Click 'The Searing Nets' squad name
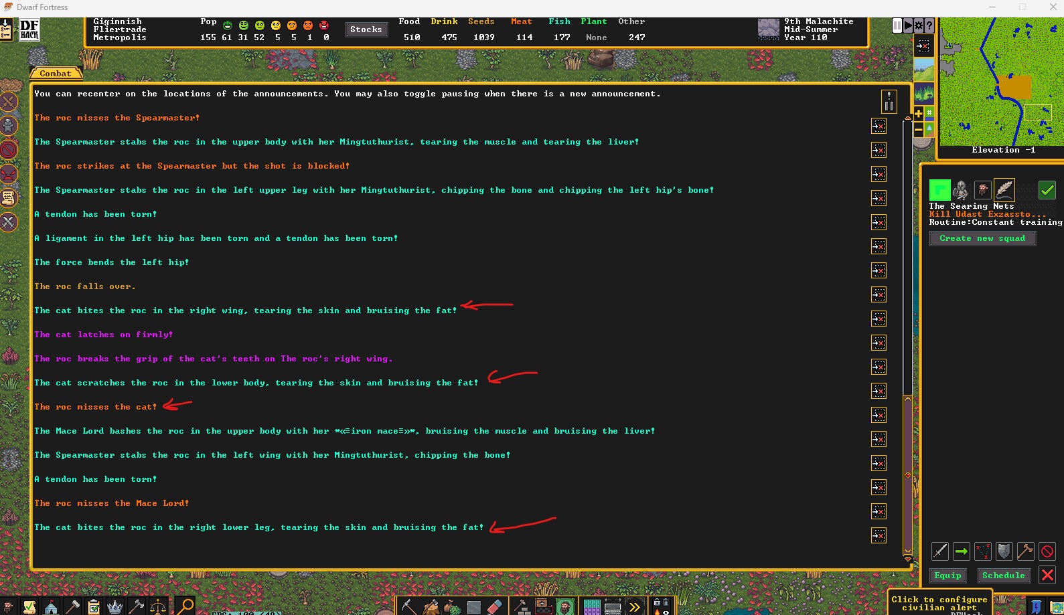 point(972,206)
